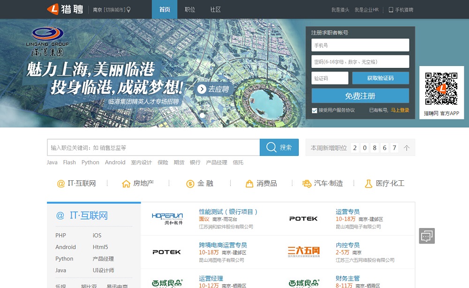Screen dimensions: 469x288
Task: Click the location pin icon beside 切换城市
Action: point(129,10)
